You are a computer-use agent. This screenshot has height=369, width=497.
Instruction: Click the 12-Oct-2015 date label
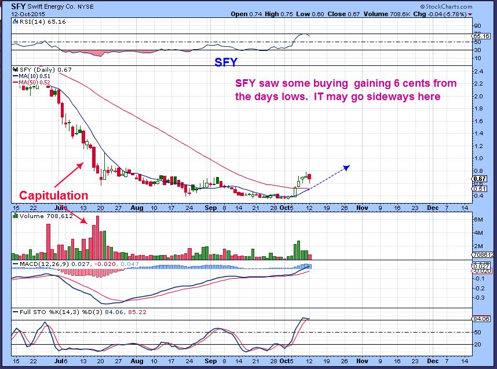tap(28, 14)
